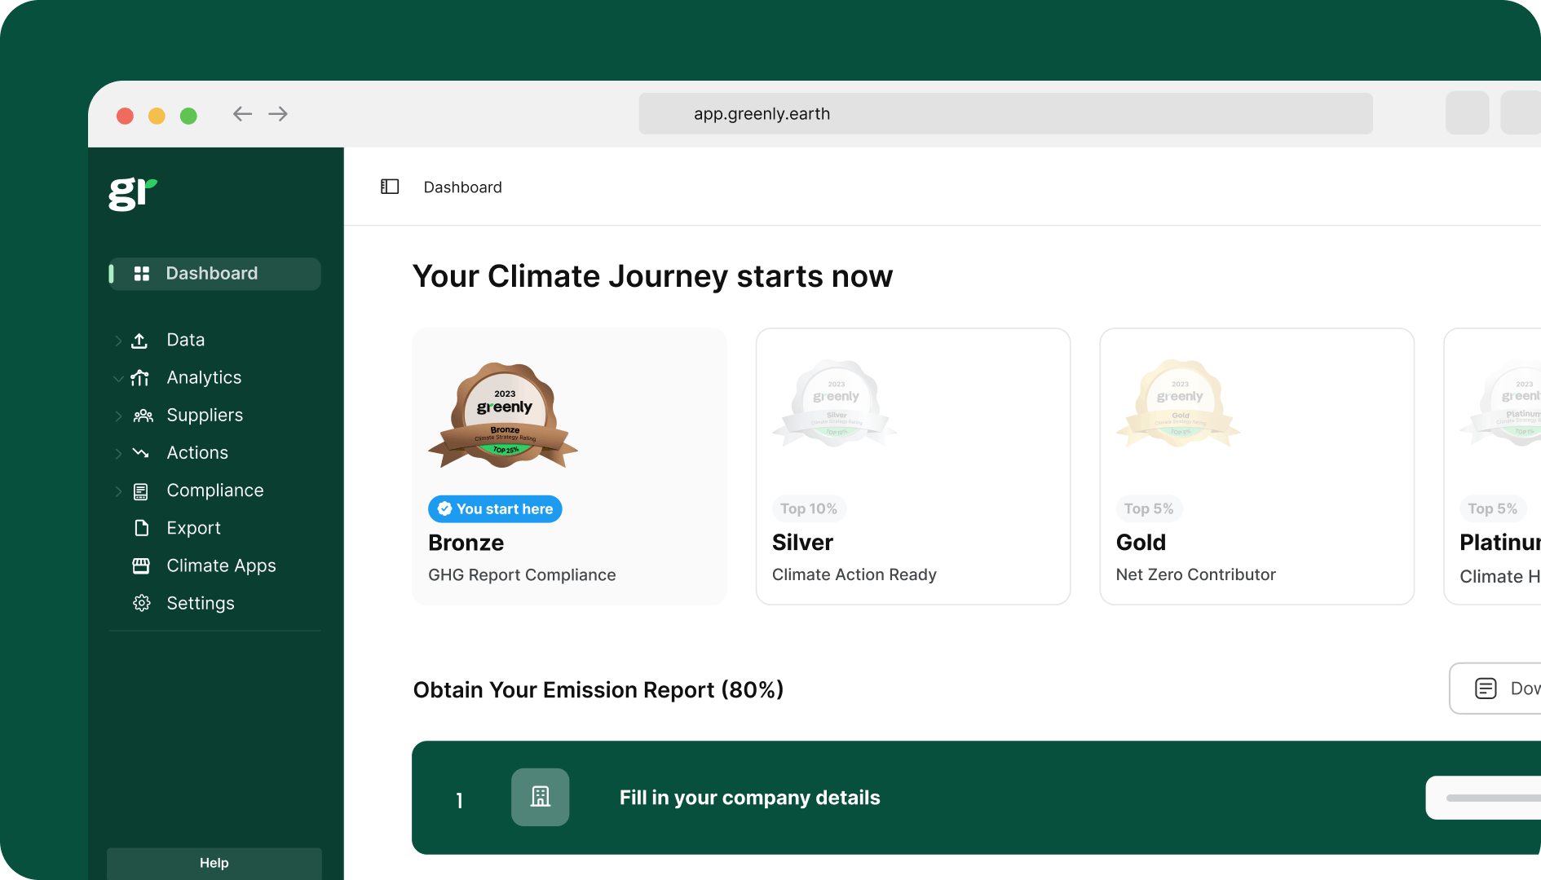The image size is (1541, 880).
Task: Go to Analytics section
Action: coord(204,378)
